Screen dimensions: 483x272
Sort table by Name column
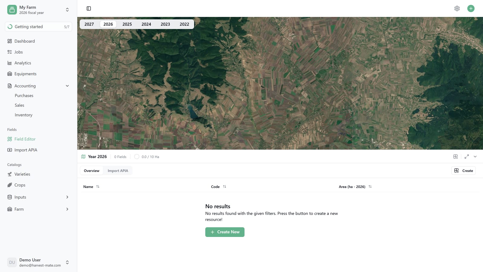(91, 187)
